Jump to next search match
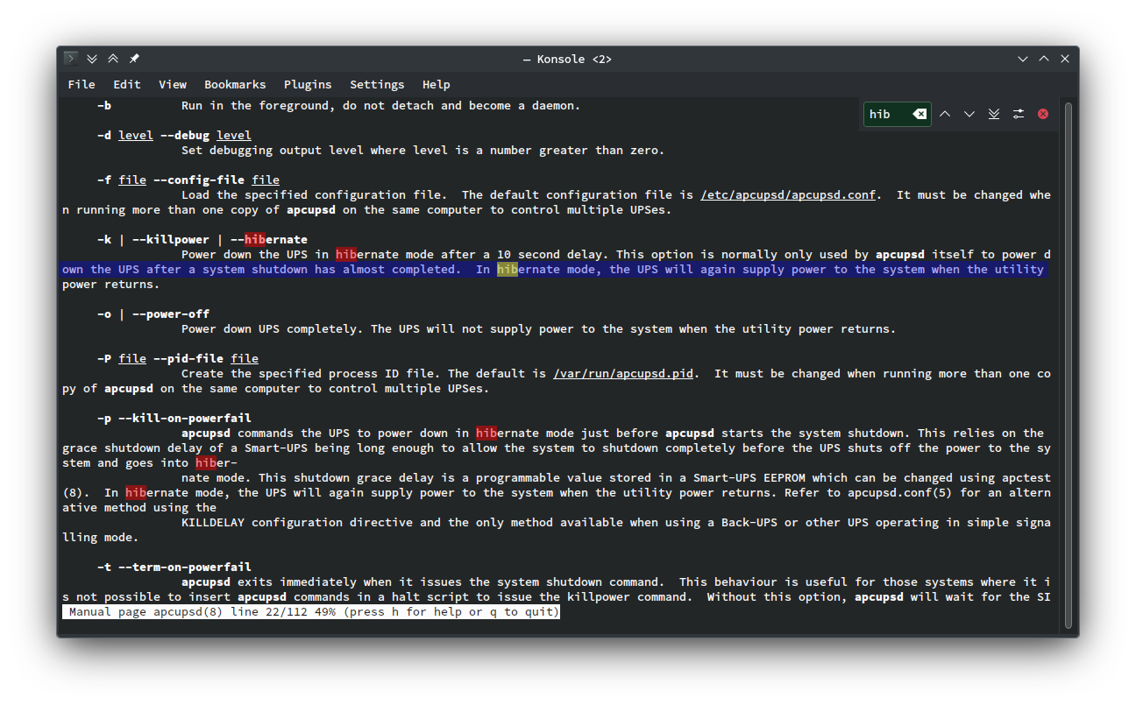Viewport: 1136px width, 705px height. (x=969, y=114)
